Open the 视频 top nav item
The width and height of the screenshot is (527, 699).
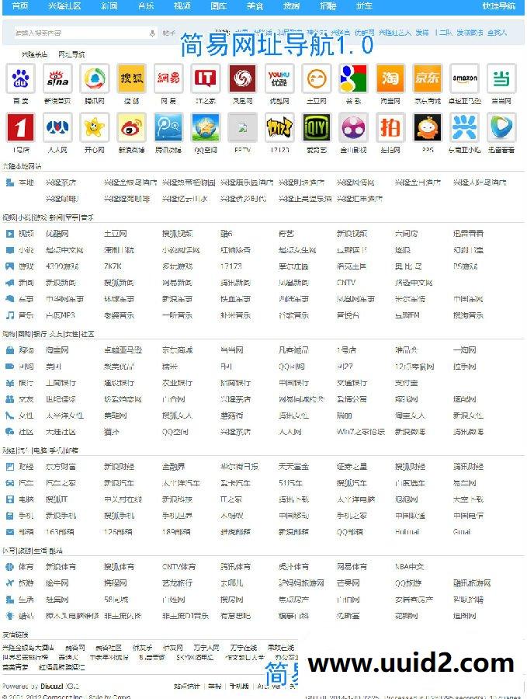tap(182, 6)
